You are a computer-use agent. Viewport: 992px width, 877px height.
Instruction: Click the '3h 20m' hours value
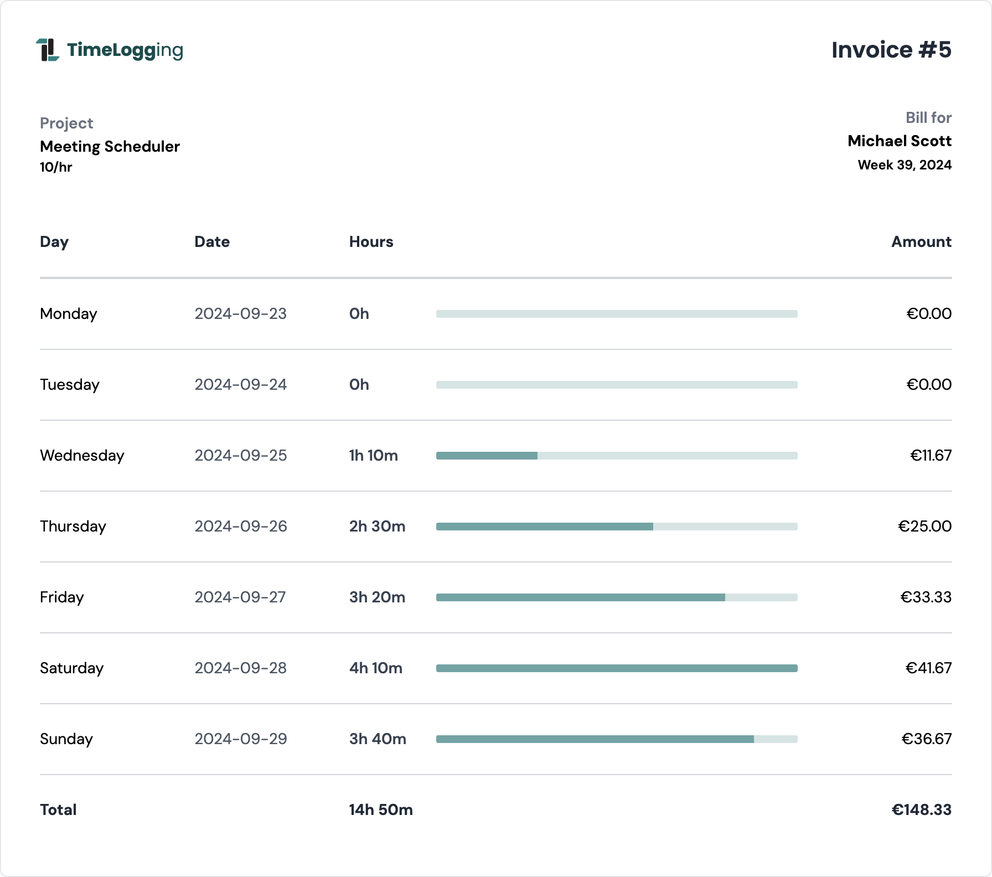tap(377, 597)
